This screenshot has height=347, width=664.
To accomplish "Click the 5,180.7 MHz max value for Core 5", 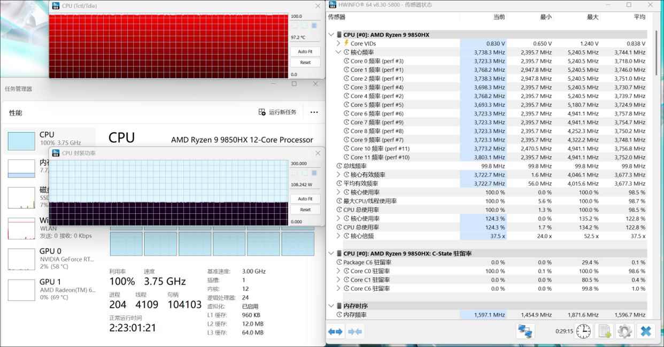I will [583, 105].
